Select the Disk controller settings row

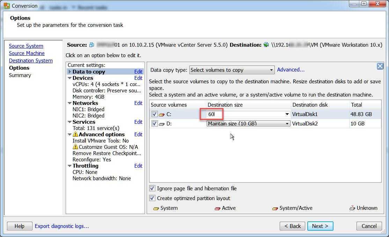point(107,91)
